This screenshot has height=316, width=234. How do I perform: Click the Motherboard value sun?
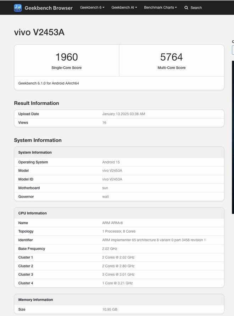pyautogui.click(x=105, y=188)
